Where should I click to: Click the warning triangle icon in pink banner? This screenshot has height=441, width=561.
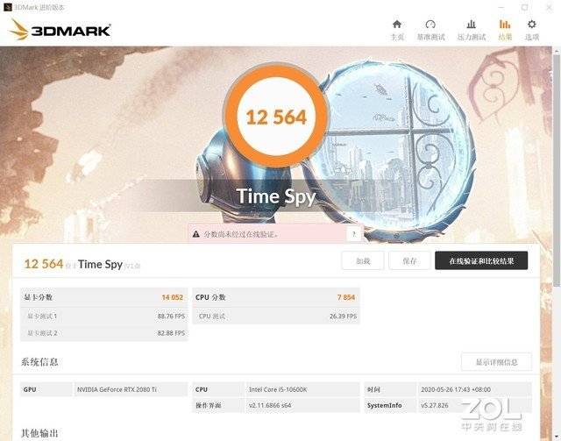click(x=195, y=234)
